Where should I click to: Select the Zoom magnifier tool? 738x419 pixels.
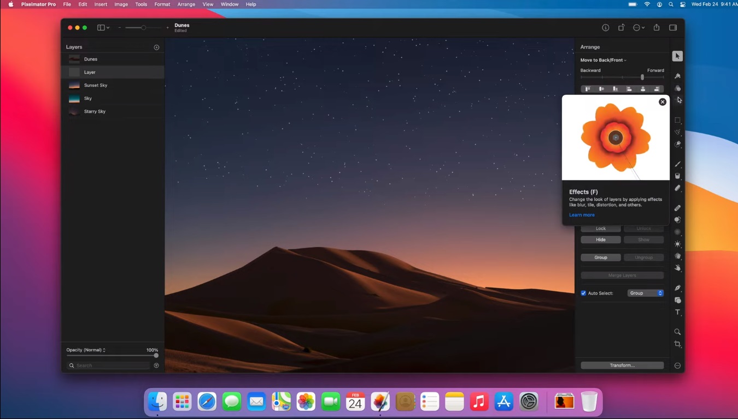coord(677,332)
